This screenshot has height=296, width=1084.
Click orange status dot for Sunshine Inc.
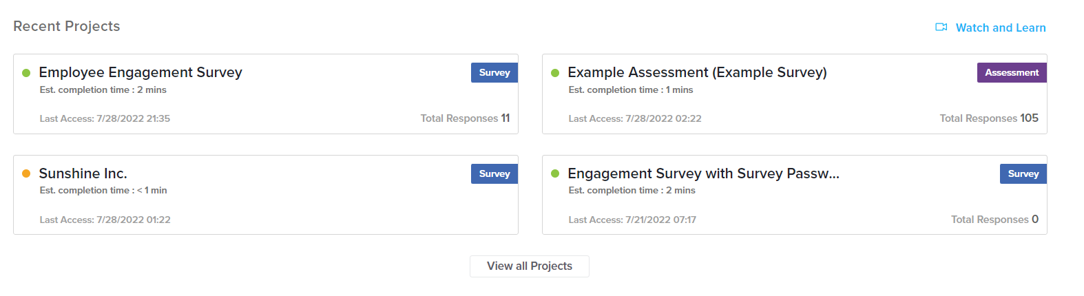pyautogui.click(x=26, y=173)
